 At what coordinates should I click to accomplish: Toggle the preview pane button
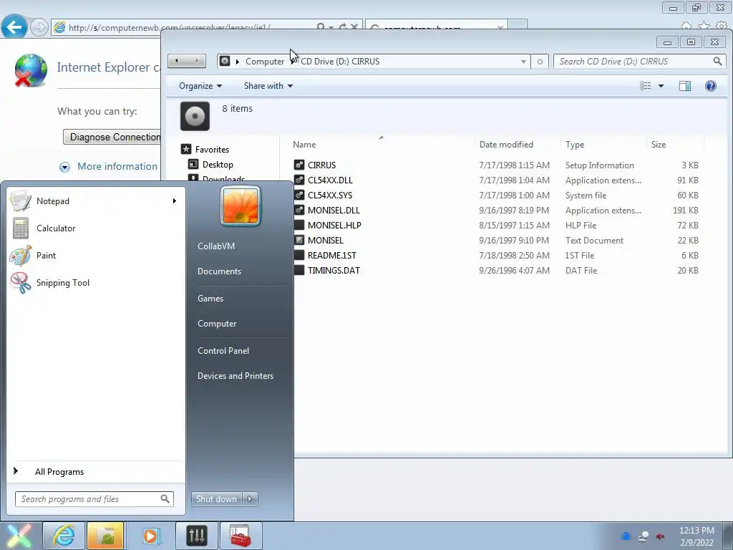[685, 86]
